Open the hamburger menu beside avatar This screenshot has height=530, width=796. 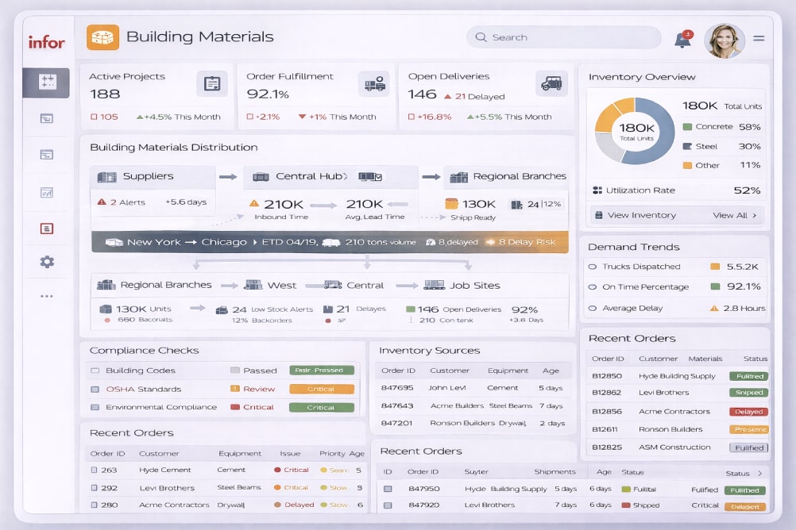(759, 38)
